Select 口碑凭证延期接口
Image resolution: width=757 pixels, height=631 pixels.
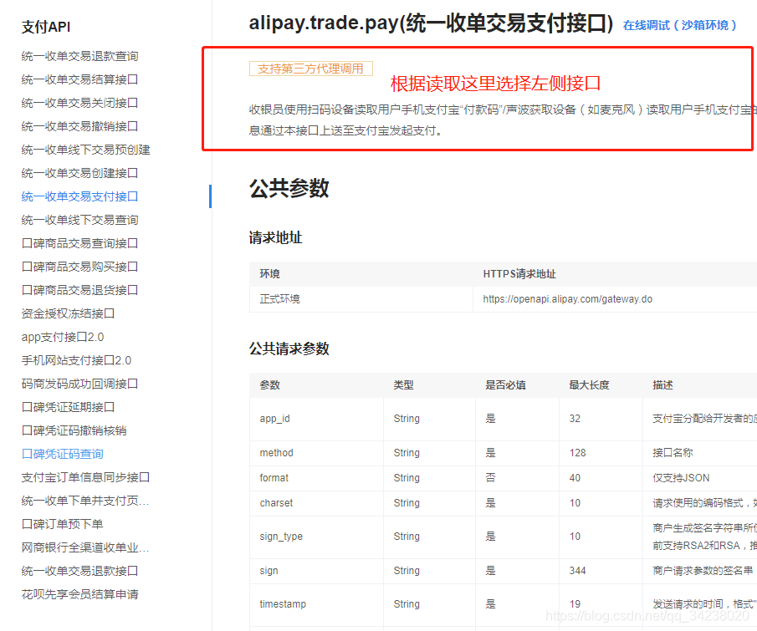68,407
